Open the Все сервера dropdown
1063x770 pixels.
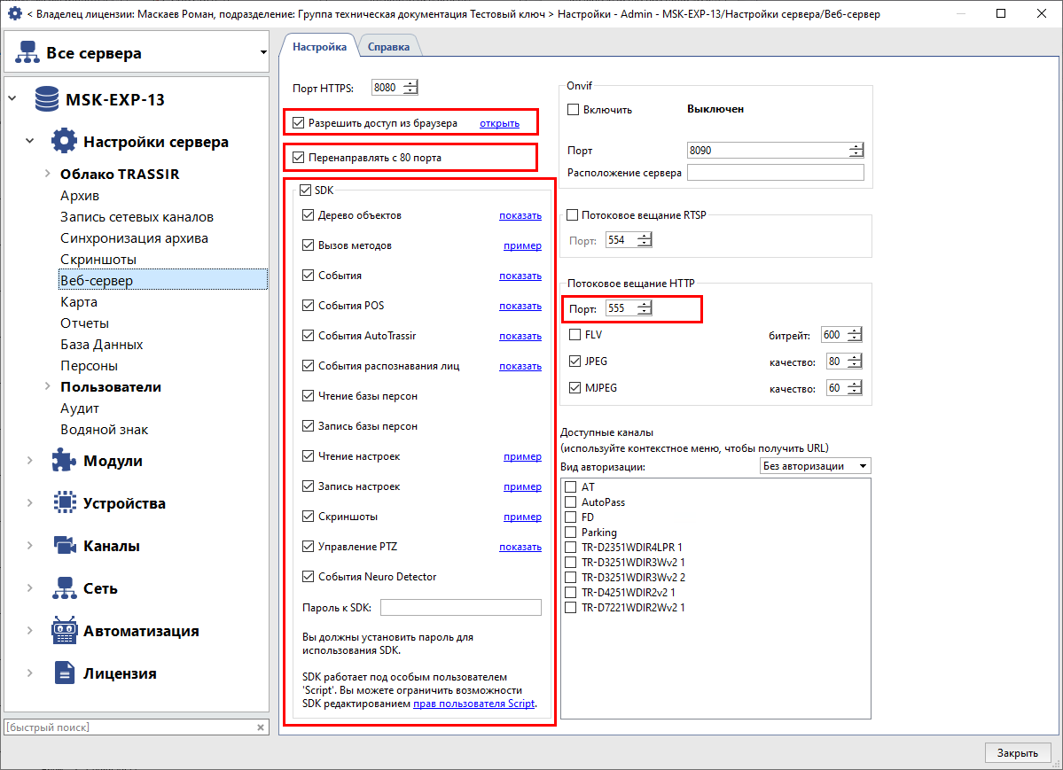click(x=263, y=52)
